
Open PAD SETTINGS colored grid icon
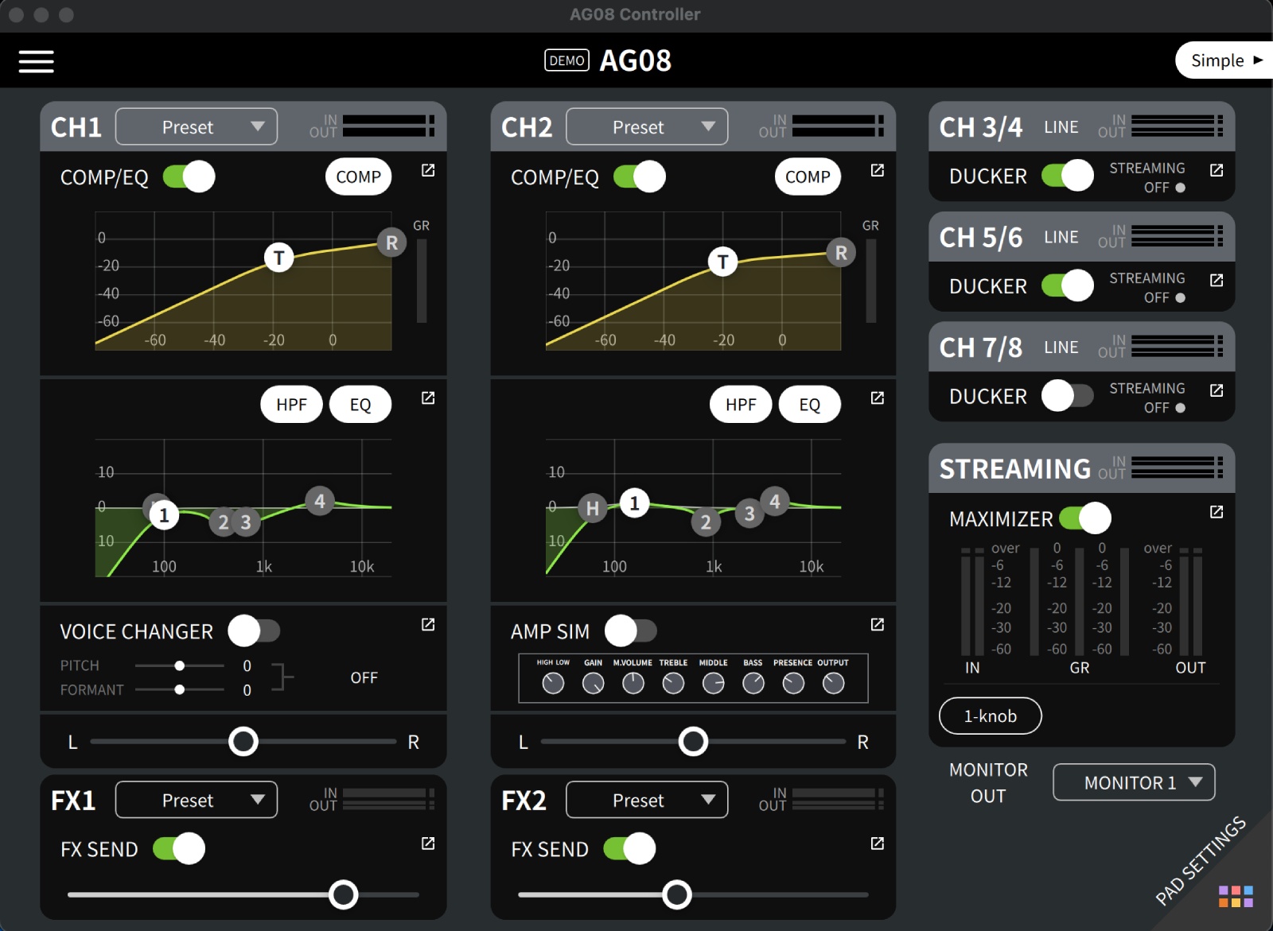pos(1236,896)
